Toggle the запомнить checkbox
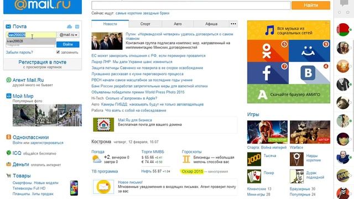354x199 pixels. tap(58, 52)
